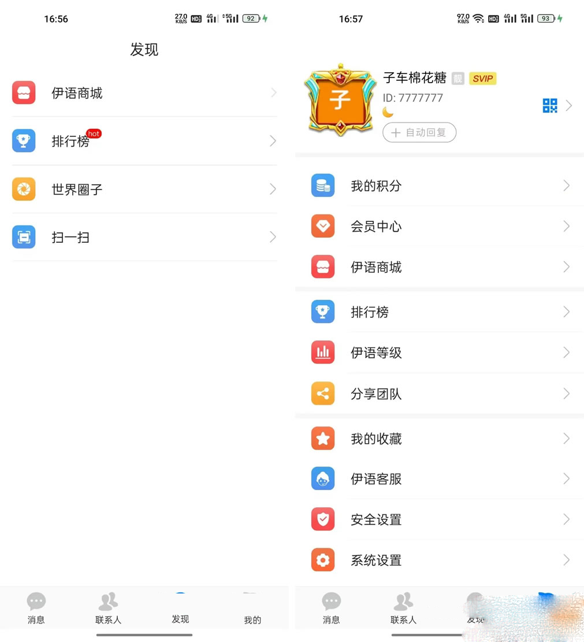Expand the 我的收藏 row chevron

pos(566,439)
